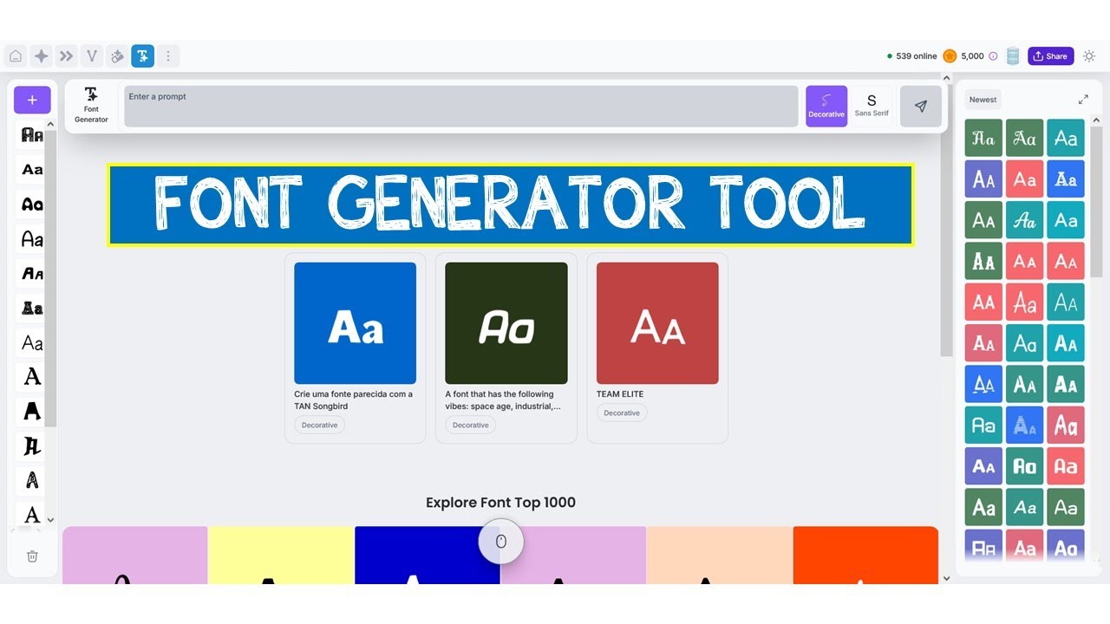Screen dimensions: 1110x624
Task: Click the 'TEAM ELITE' card title
Action: [620, 394]
